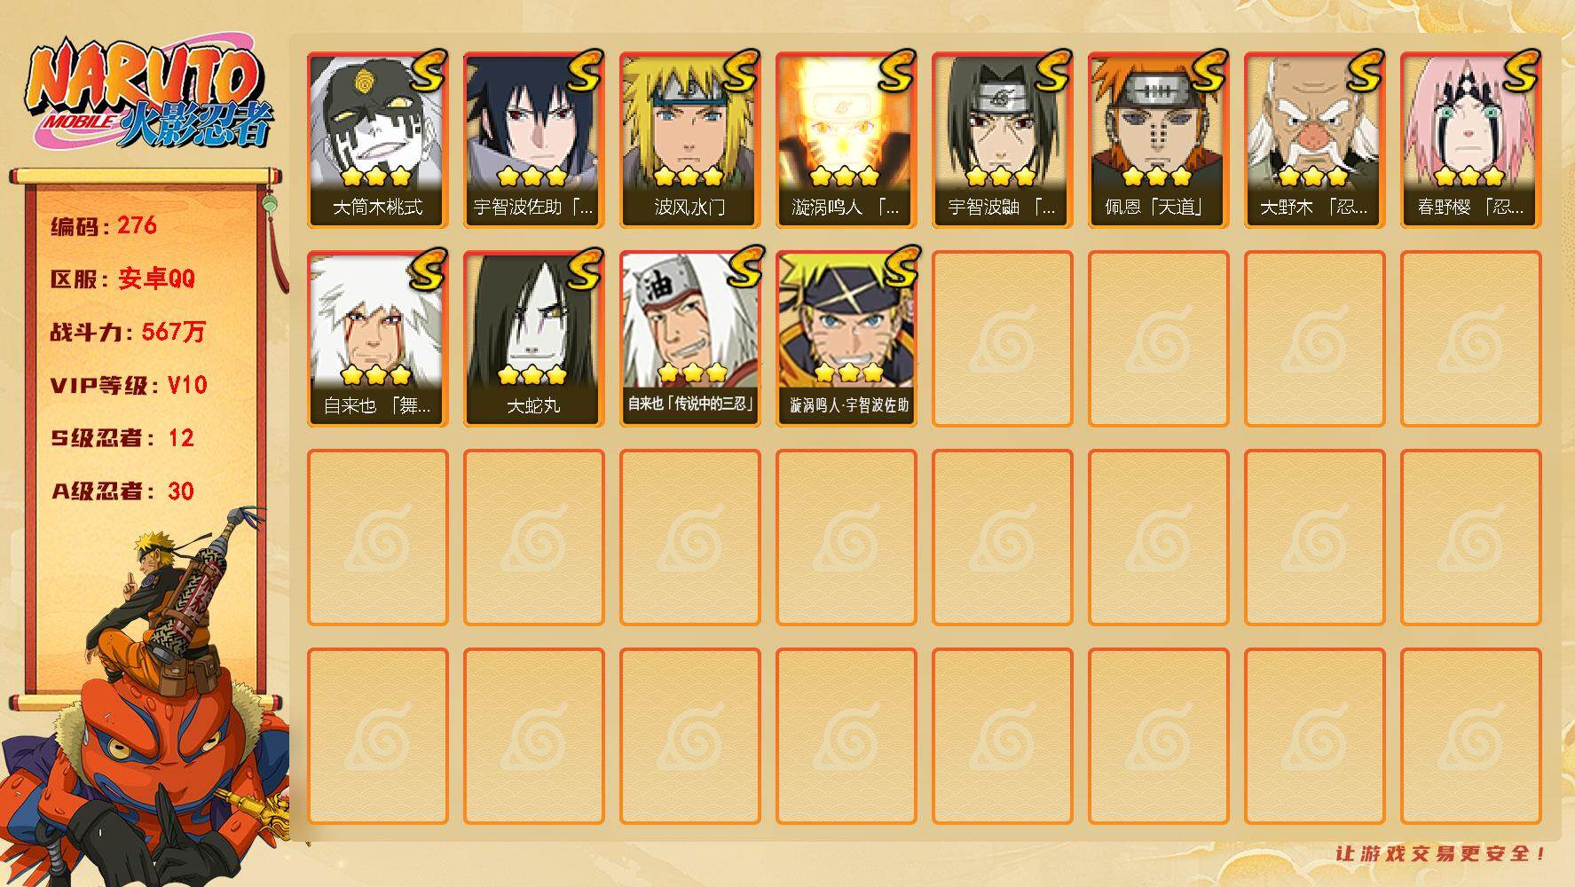The image size is (1575, 887).
Task: Select the glowing 漩涡鸣人 card in top row
Action: [846, 140]
